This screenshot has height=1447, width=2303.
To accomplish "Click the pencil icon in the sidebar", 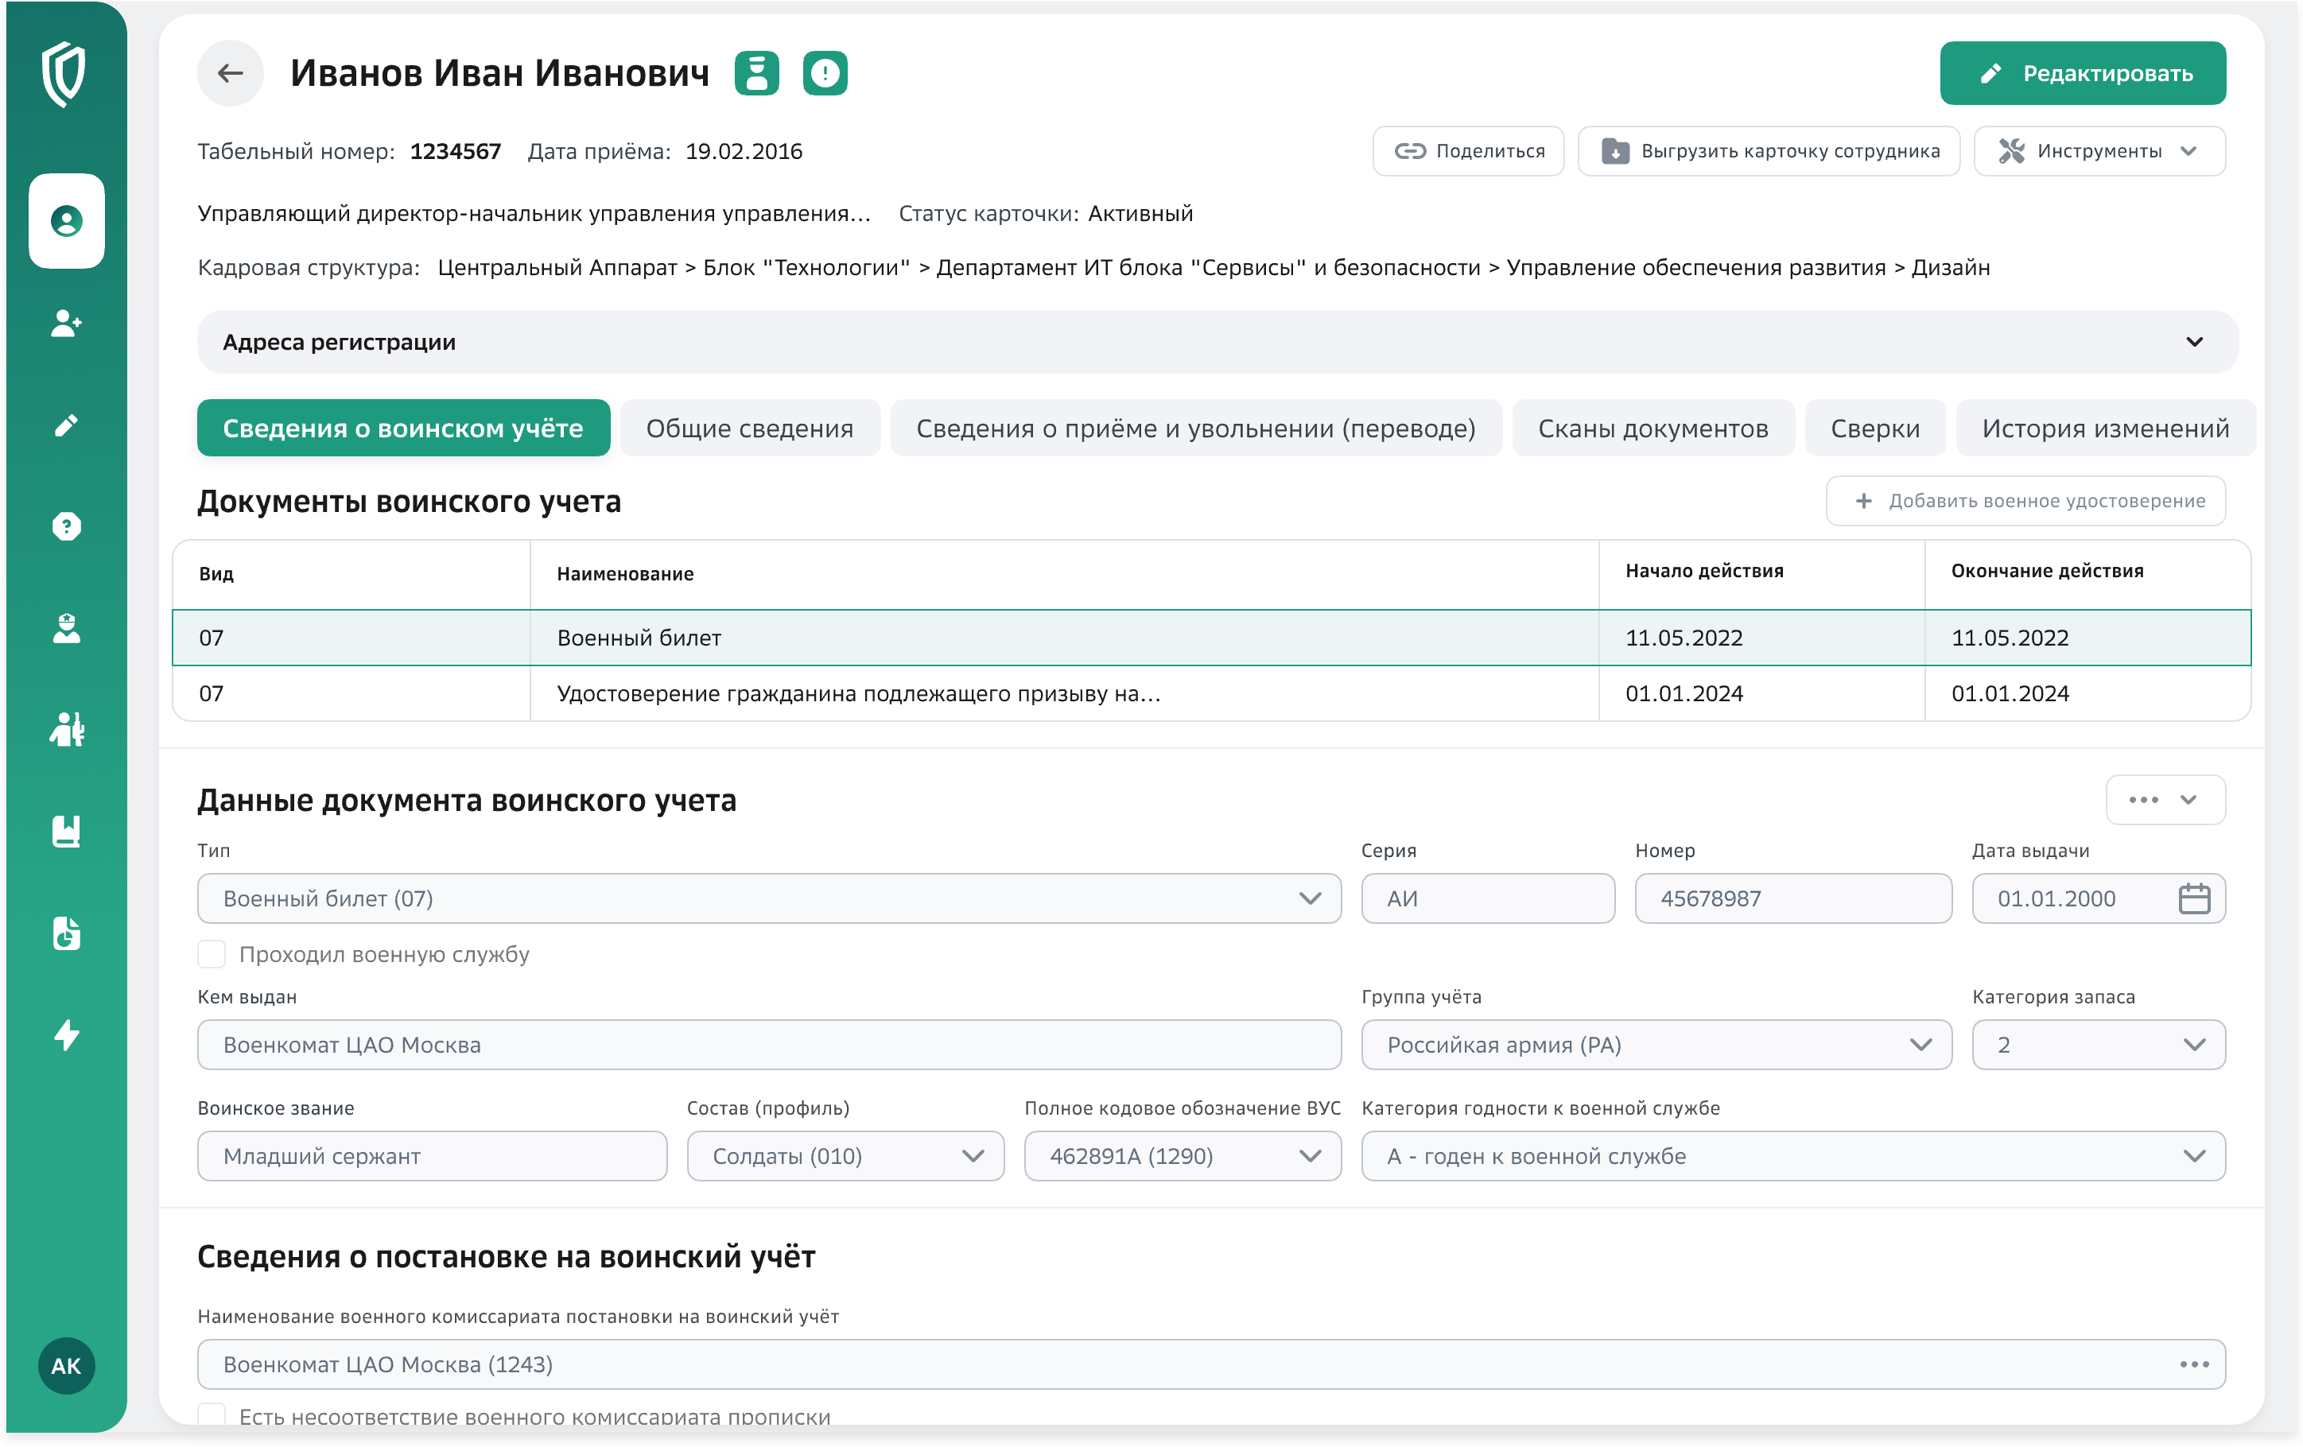I will click(x=66, y=425).
